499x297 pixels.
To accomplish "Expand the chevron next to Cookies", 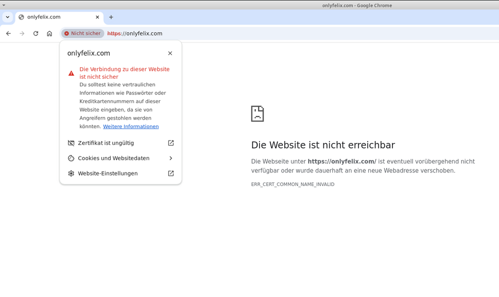I will (171, 158).
